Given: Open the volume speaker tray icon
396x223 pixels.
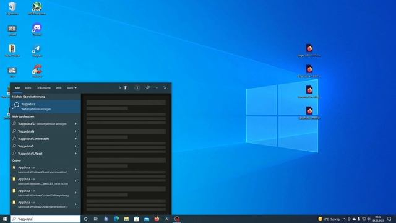Looking at the screenshot, I should coord(369,219).
